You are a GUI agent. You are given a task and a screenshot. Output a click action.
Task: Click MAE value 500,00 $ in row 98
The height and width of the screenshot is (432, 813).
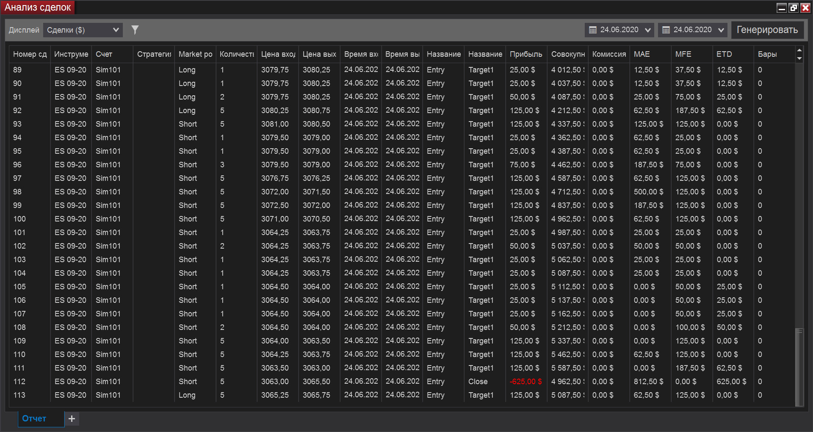pos(649,192)
